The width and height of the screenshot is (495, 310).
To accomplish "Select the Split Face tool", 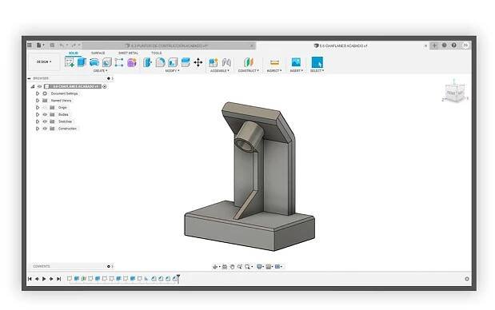I will (x=186, y=62).
